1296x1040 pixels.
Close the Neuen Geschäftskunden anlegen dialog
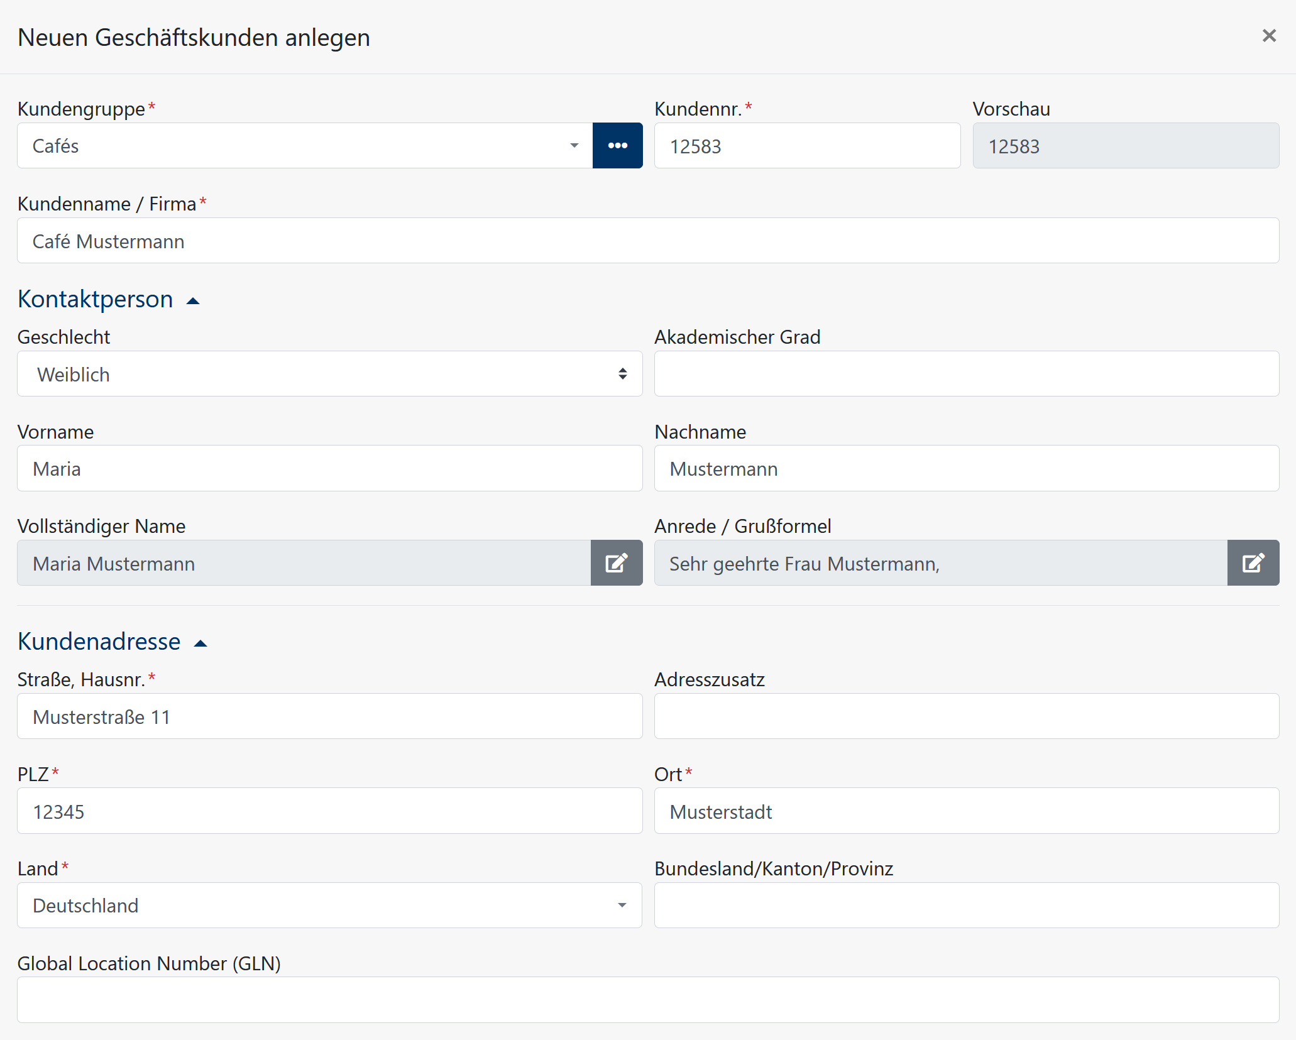1269,36
